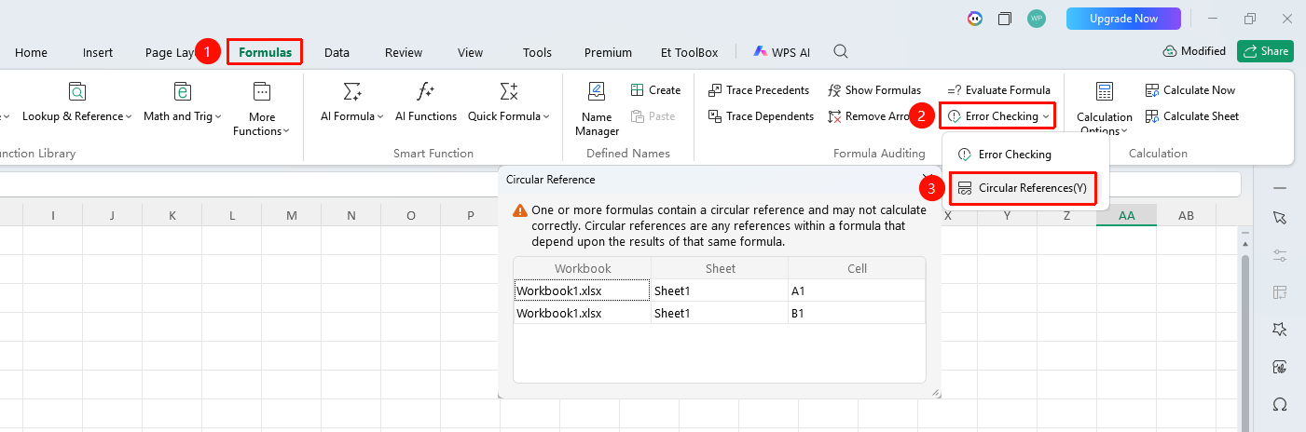Switch to the Review tab
The image size is (1306, 432).
(404, 52)
